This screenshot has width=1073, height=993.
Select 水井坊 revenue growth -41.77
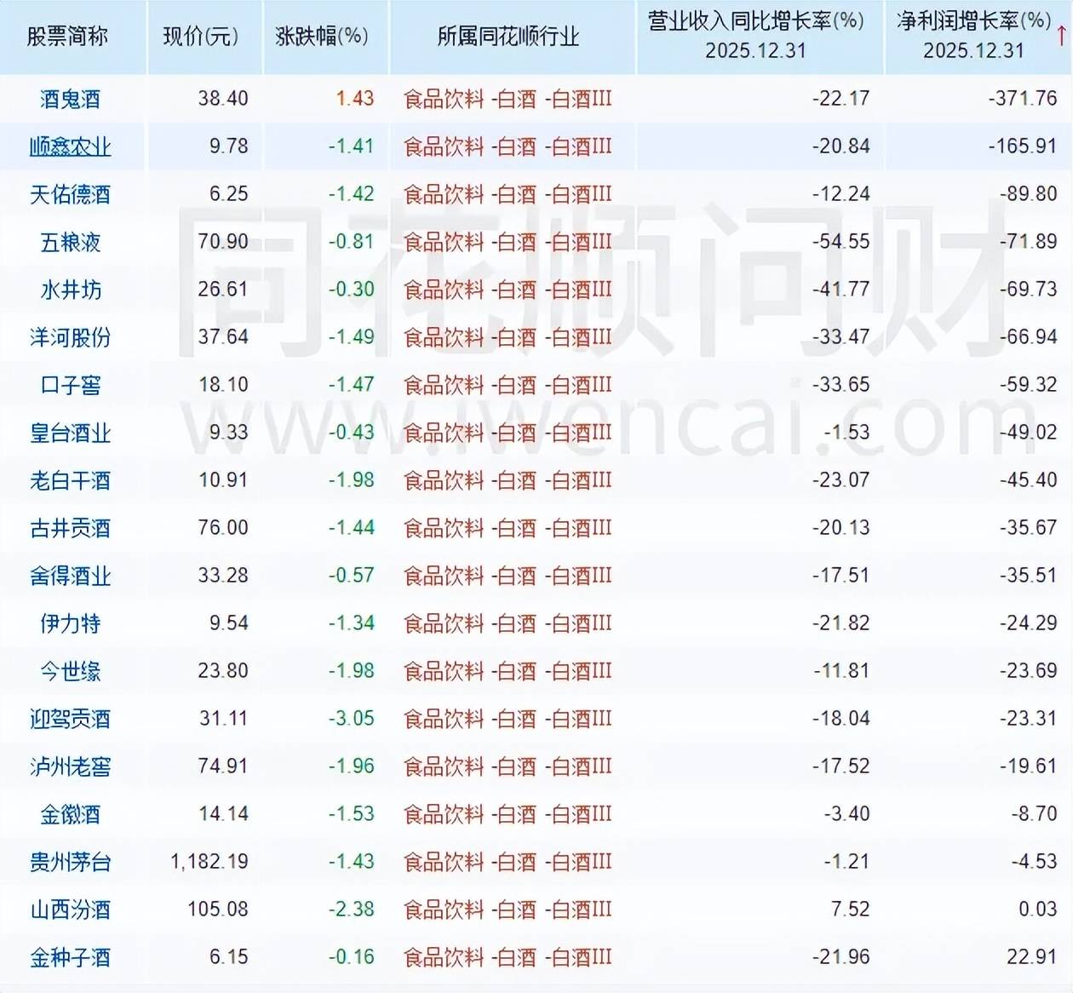point(841,290)
